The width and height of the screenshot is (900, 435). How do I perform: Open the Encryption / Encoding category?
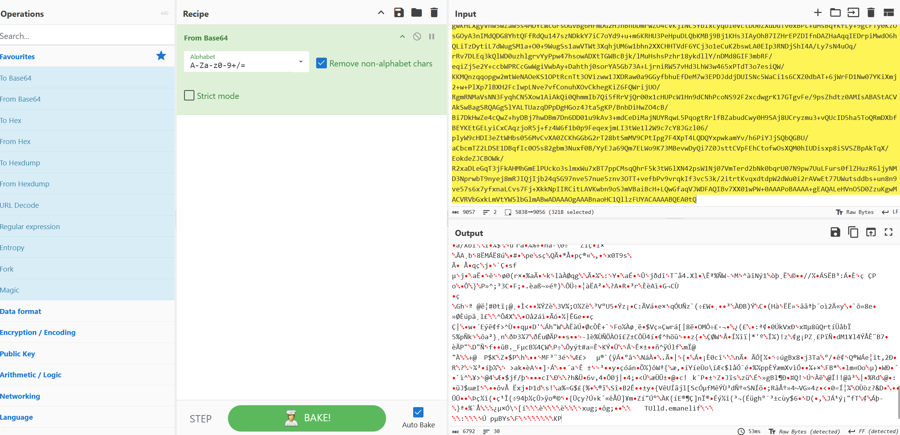[38, 332]
